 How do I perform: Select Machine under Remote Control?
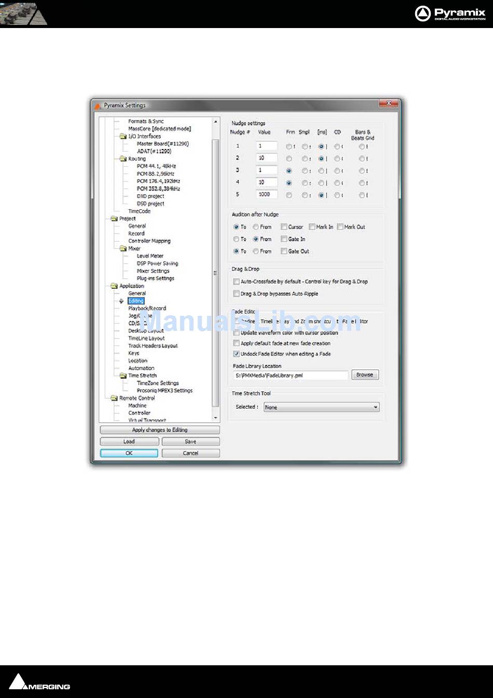point(138,406)
